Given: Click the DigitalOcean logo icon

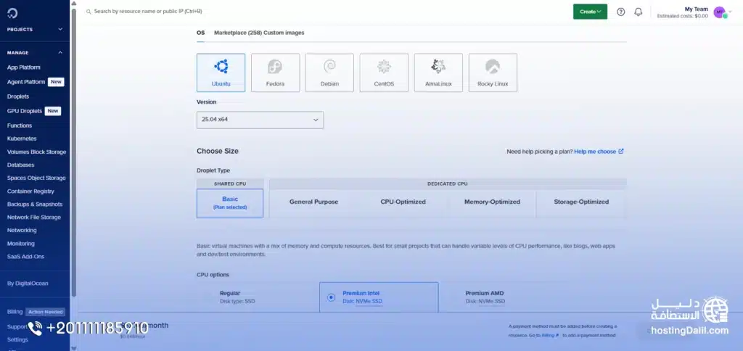Looking at the screenshot, I should pyautogui.click(x=12, y=13).
